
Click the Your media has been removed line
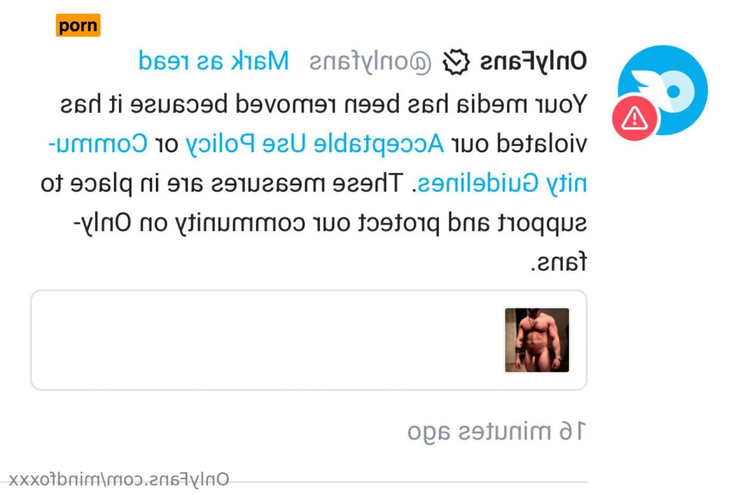324,105
